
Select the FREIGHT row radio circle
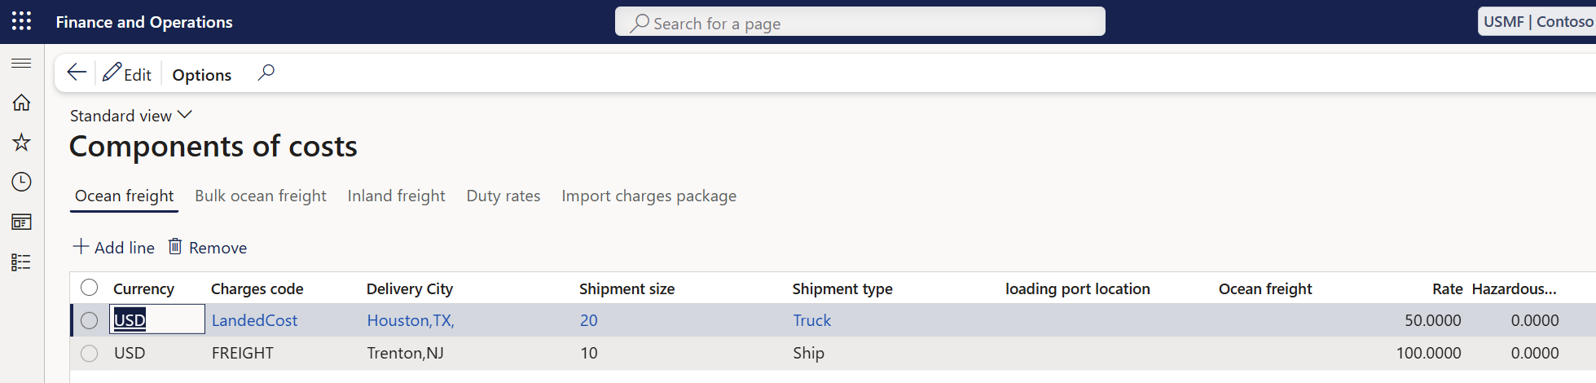click(90, 353)
